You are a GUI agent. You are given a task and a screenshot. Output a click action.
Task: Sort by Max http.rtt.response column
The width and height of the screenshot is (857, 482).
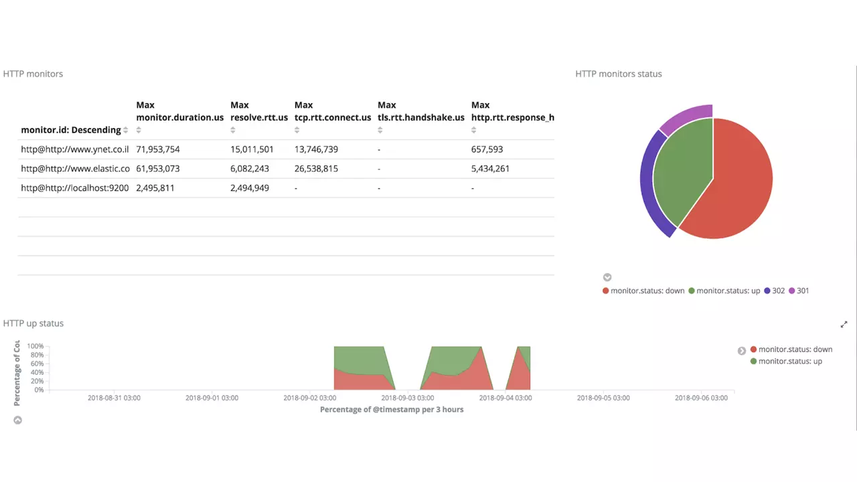(x=474, y=131)
